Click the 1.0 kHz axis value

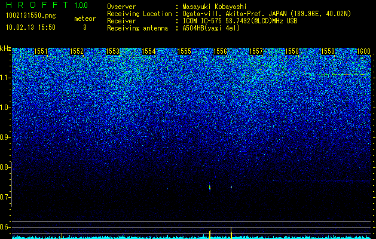coord(5,108)
